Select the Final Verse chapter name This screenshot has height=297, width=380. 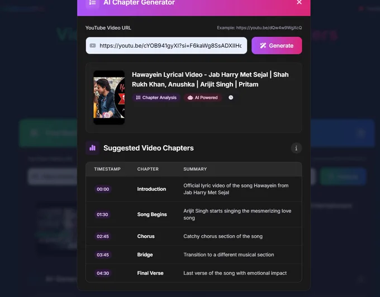pos(150,273)
